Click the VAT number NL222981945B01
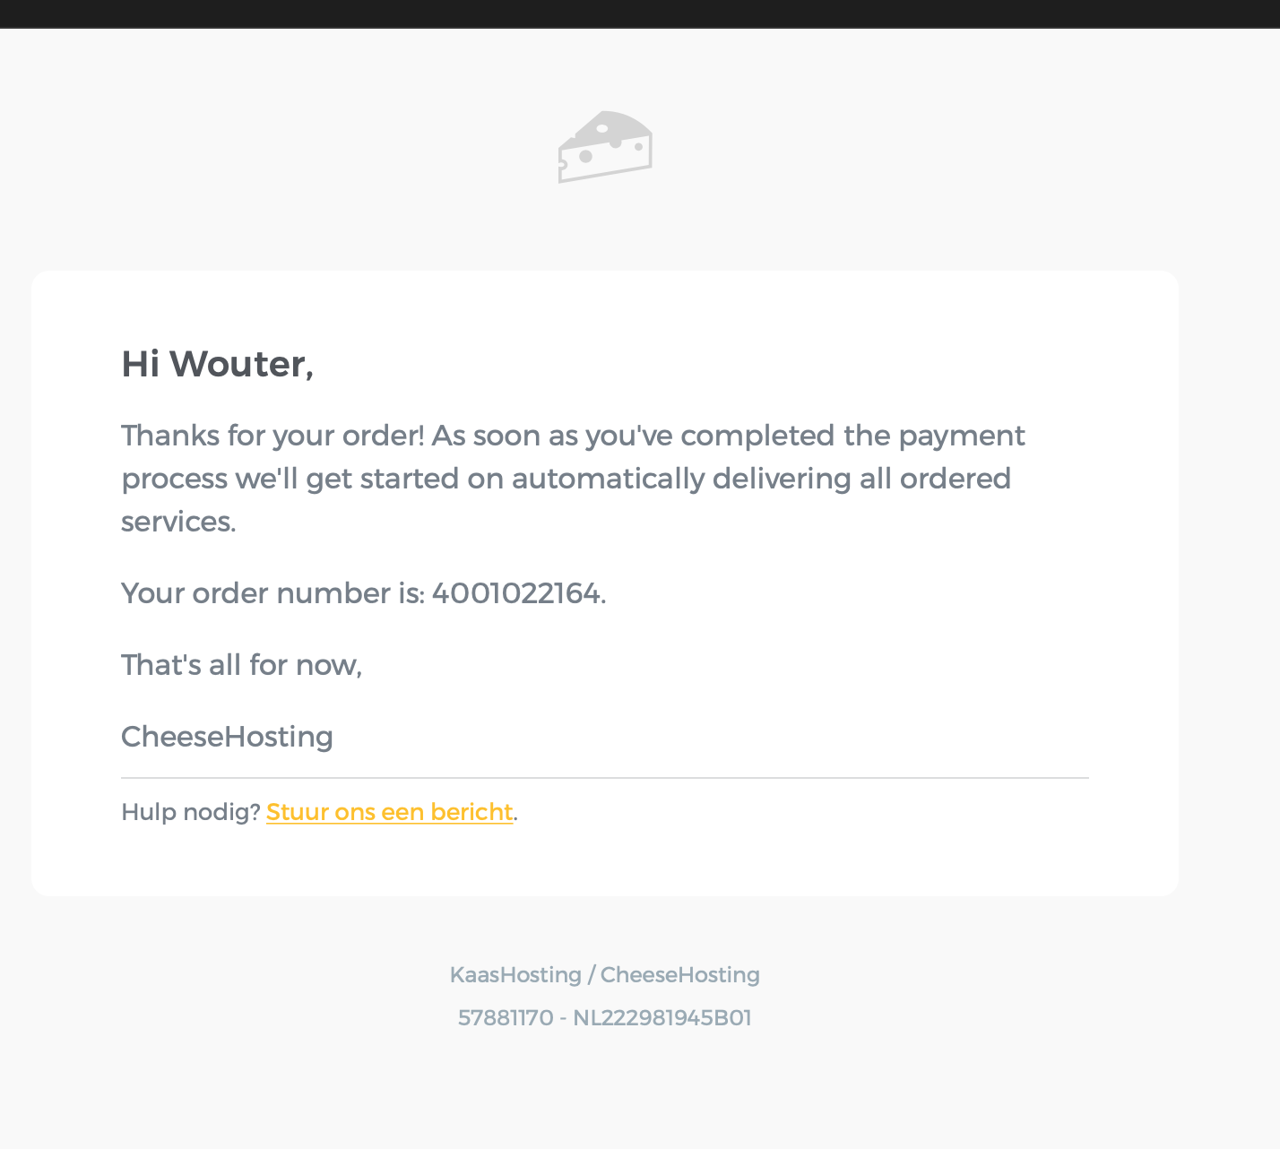The image size is (1280, 1149). click(662, 1018)
